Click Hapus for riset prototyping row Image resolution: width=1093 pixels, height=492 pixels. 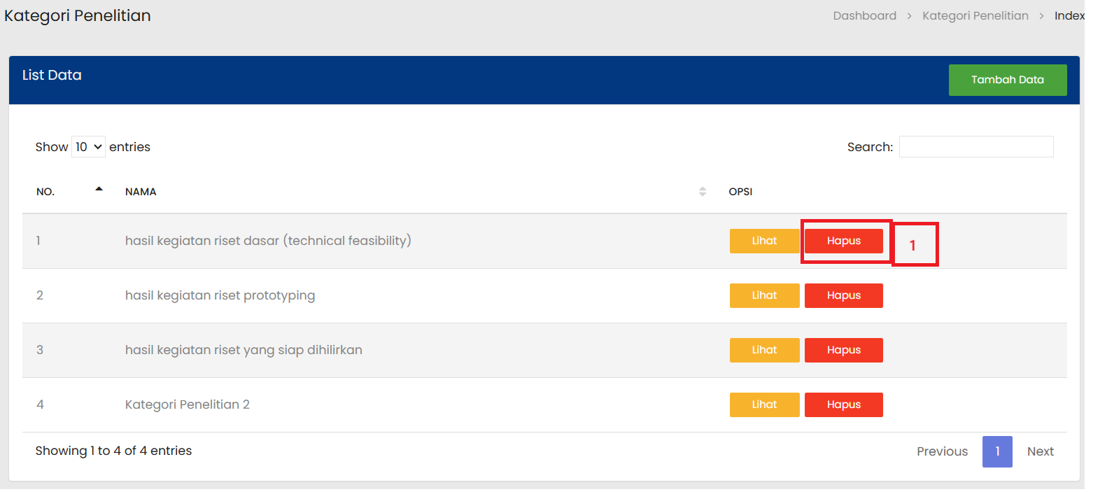(x=843, y=295)
